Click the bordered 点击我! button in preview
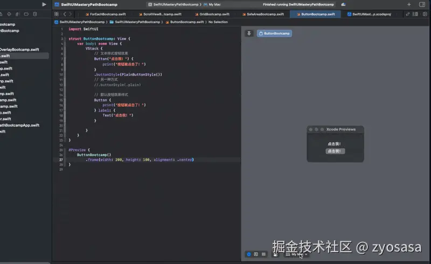The width and height of the screenshot is (431, 264). [x=335, y=151]
